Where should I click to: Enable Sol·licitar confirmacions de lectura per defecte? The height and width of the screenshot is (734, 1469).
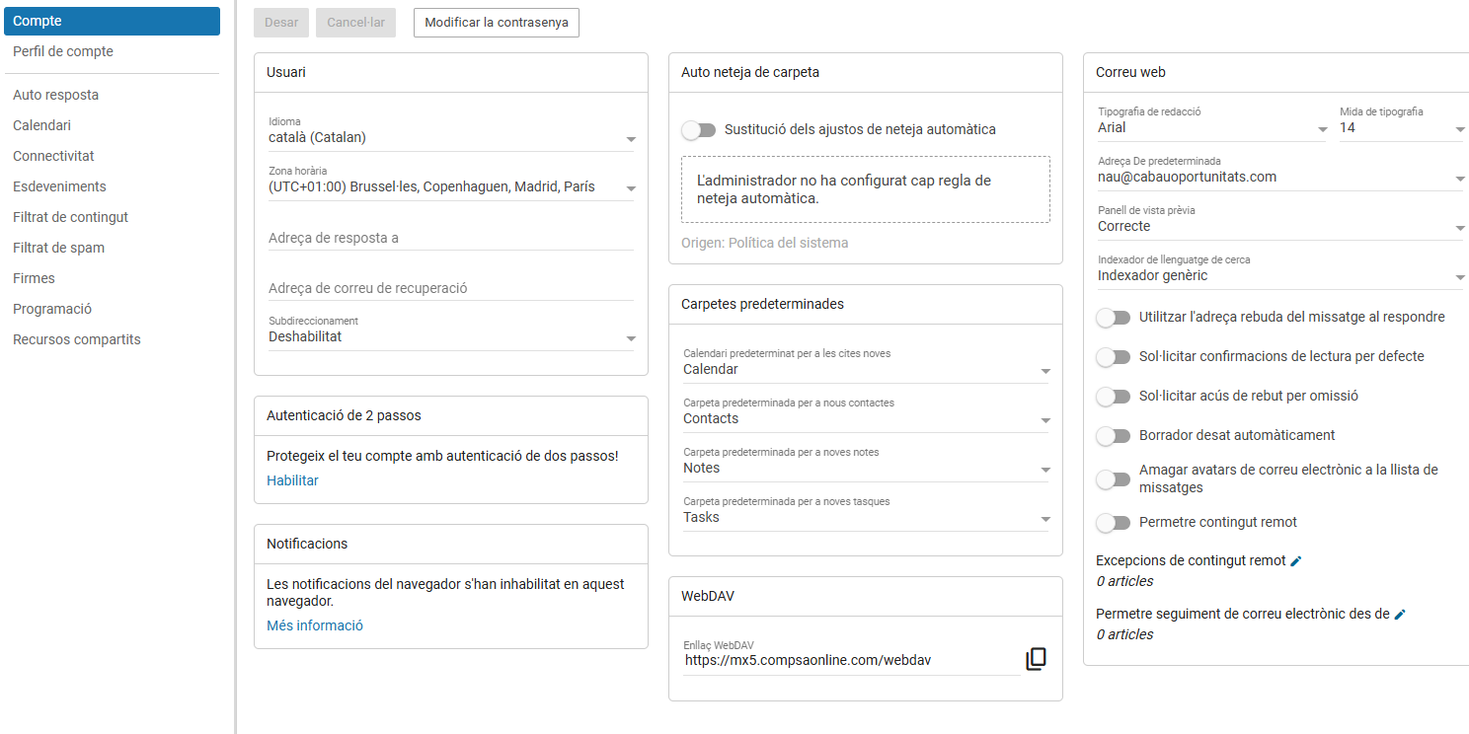pyautogui.click(x=1114, y=356)
